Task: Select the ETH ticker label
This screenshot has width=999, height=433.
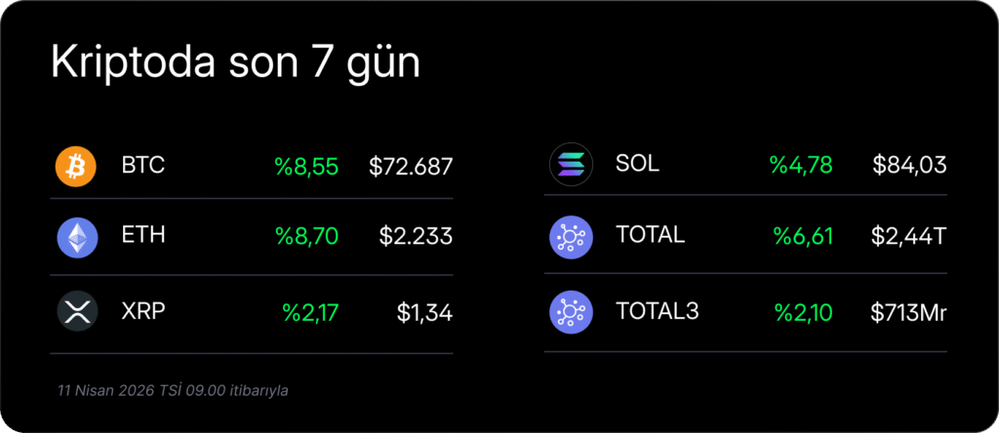Action: 143,235
